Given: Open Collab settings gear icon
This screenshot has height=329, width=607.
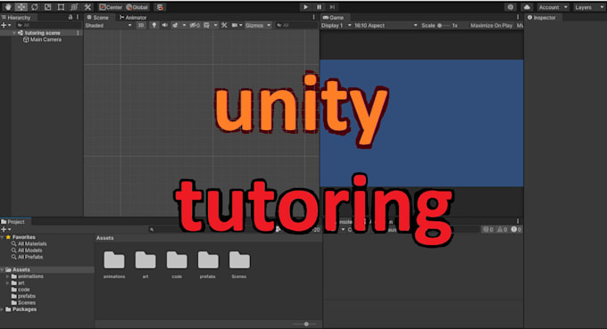Looking at the screenshot, I should click(511, 7).
